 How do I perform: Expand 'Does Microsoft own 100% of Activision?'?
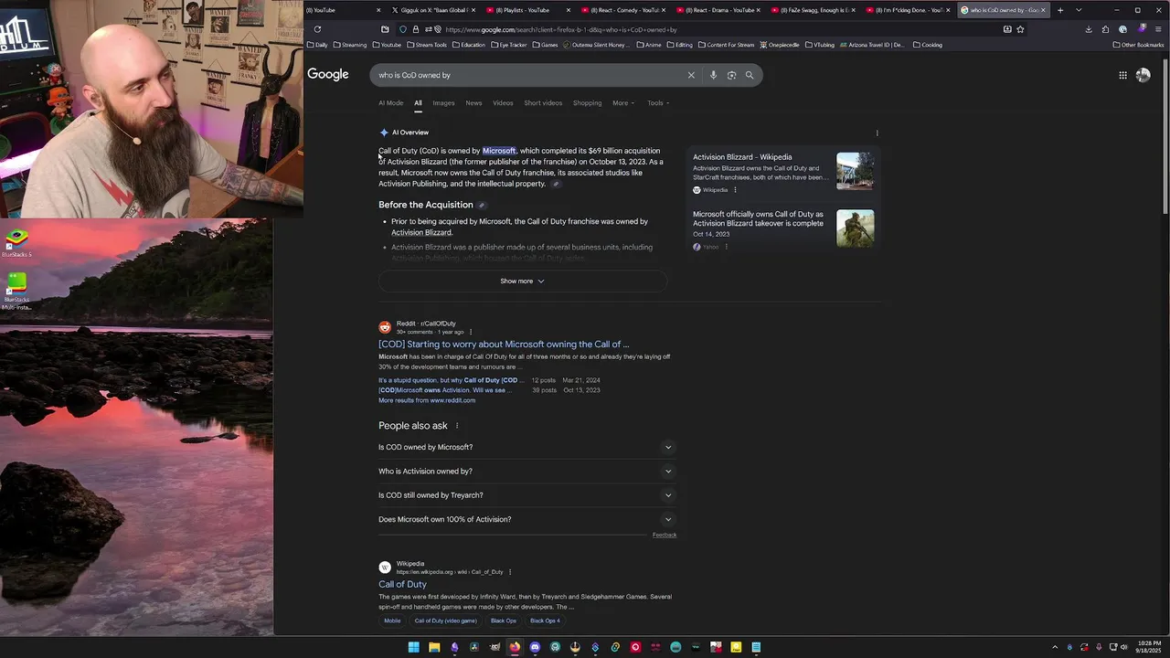[526, 519]
